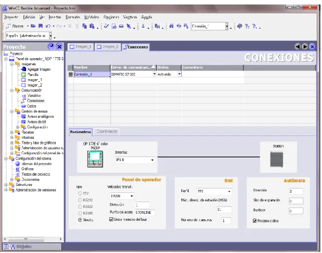
Task: Click the undo arrow icon
Action: [x=48, y=26]
